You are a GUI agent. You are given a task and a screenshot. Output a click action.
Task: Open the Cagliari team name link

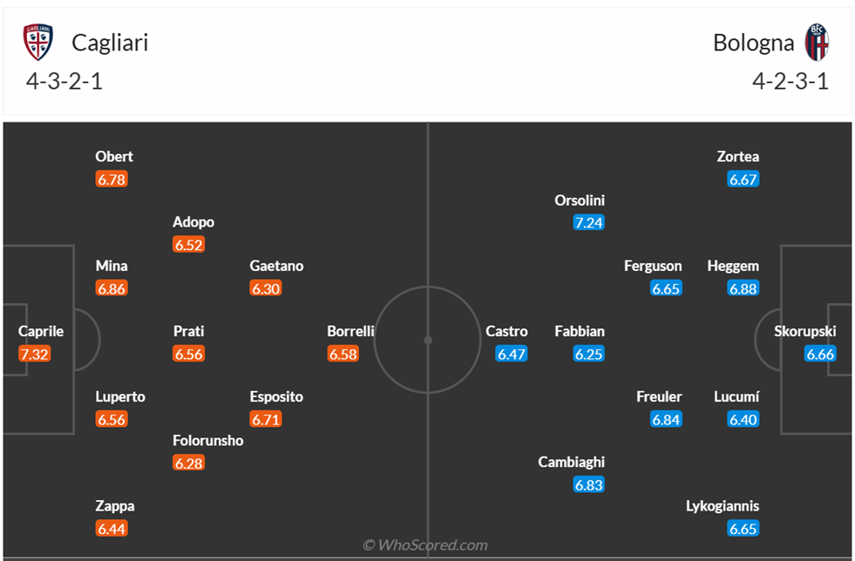coord(110,42)
